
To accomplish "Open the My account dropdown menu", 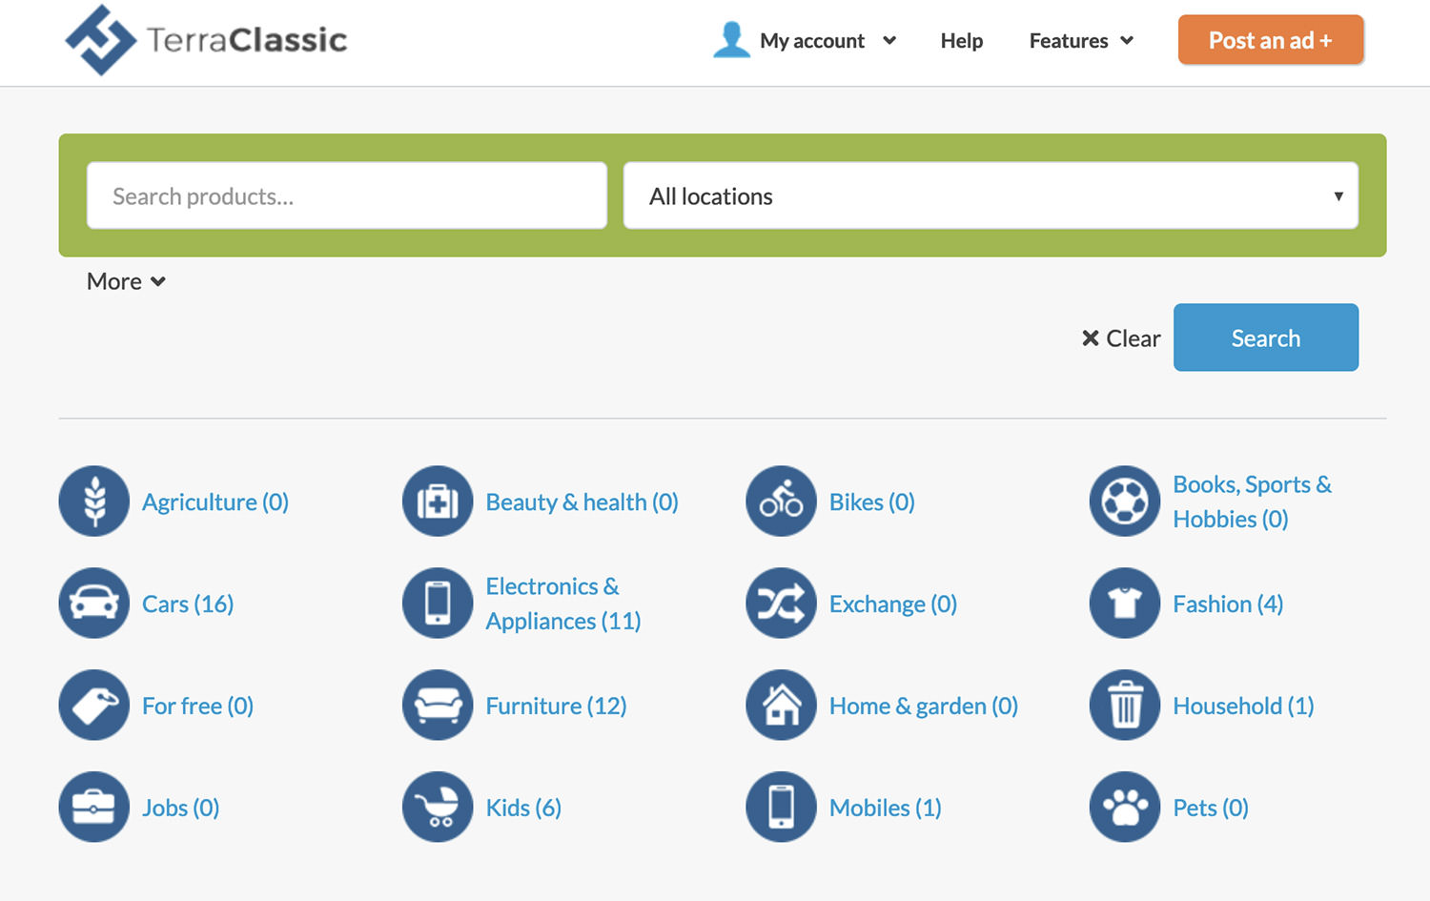I will pyautogui.click(x=806, y=41).
